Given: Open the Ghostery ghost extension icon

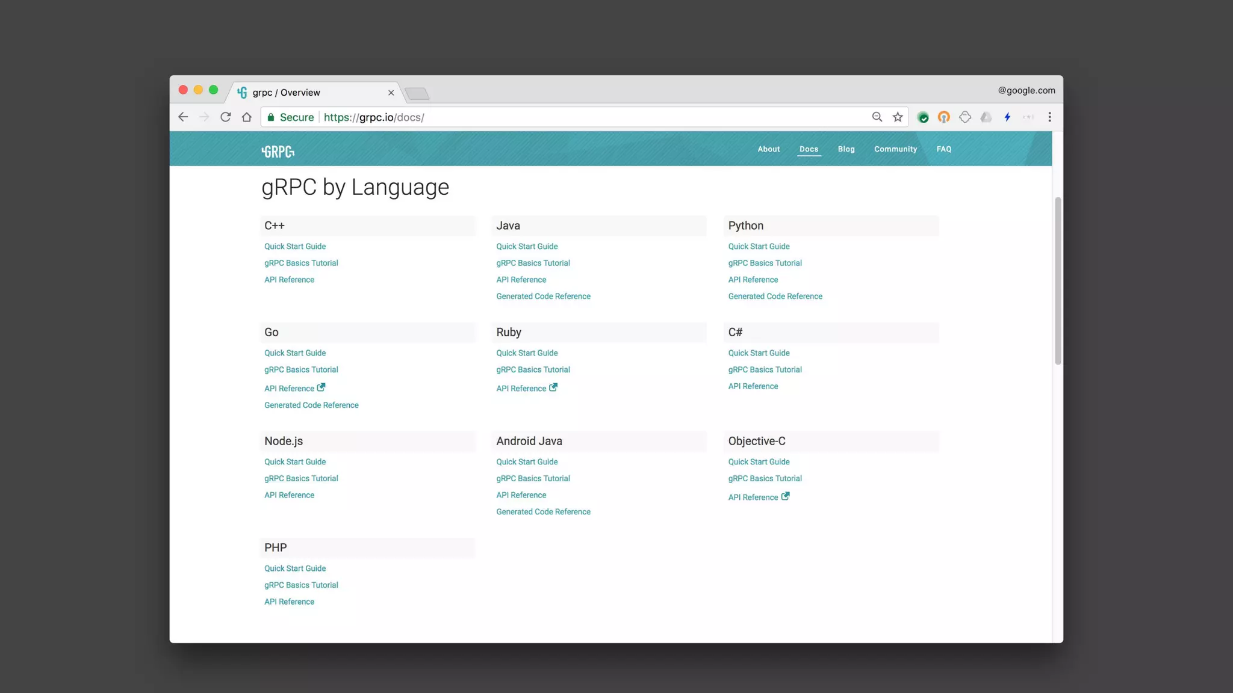Looking at the screenshot, I should (965, 117).
